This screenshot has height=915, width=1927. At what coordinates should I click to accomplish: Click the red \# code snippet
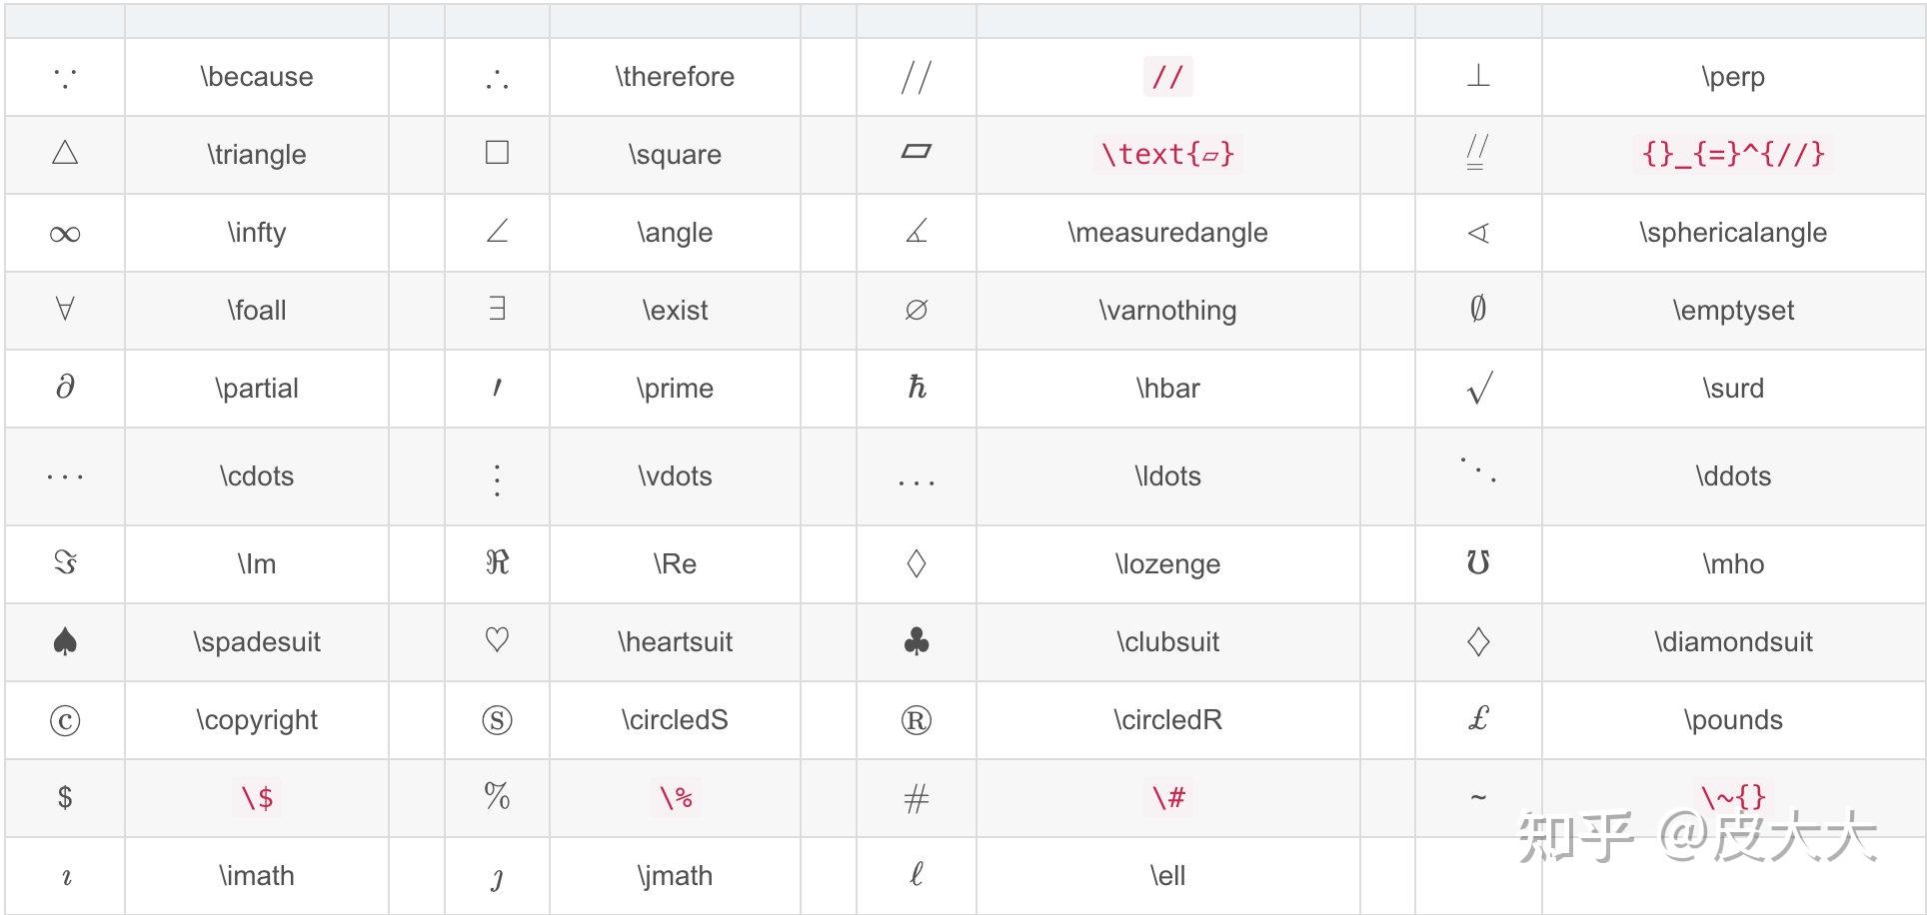click(1168, 797)
